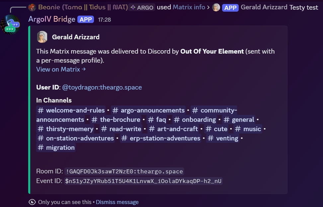This screenshot has height=207, width=323.
Task: Open the Matrix info command link
Action: tap(189, 7)
